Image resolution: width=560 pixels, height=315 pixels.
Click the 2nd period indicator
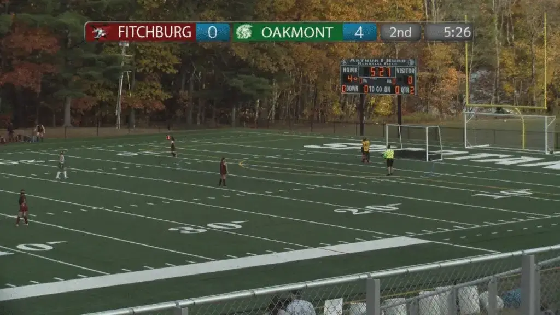pos(400,32)
